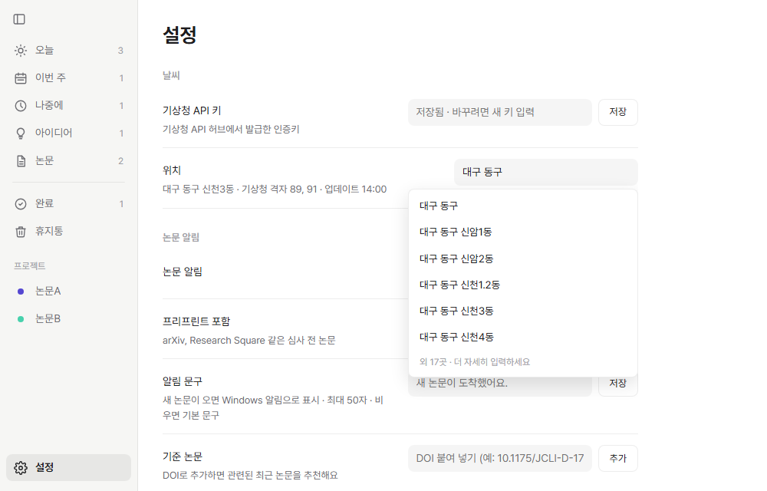The width and height of the screenshot is (767, 491).
Task: Open the 완료 list
Action: pyautogui.click(x=68, y=203)
